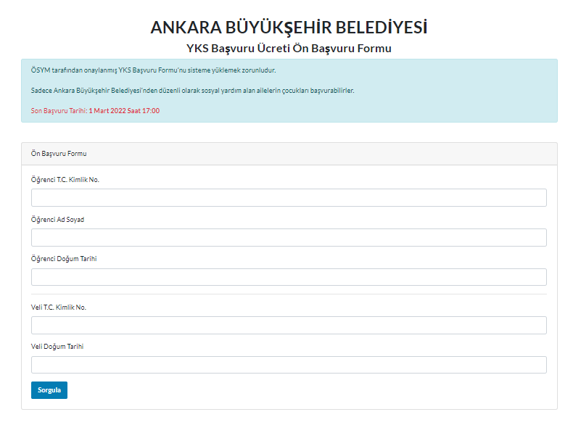Click the Öğrenci T.C. Kimlik No. label
Screen dimensions: 573x433
click(x=65, y=180)
